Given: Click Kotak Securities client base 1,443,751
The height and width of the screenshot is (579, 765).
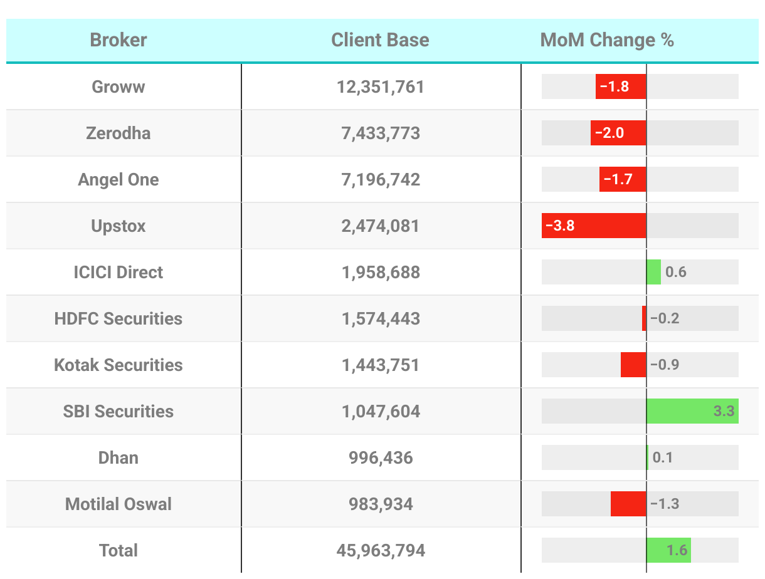Looking at the screenshot, I should click(x=381, y=365).
